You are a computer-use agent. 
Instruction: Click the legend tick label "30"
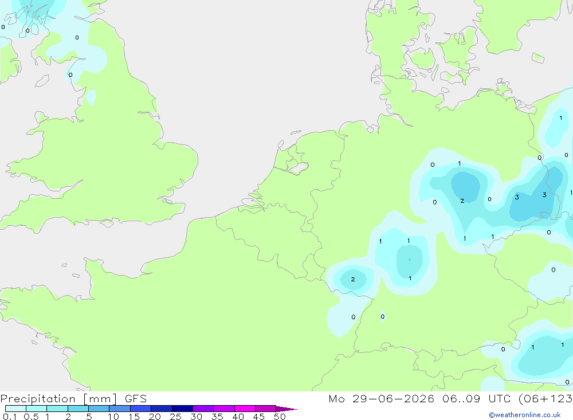[x=196, y=417]
